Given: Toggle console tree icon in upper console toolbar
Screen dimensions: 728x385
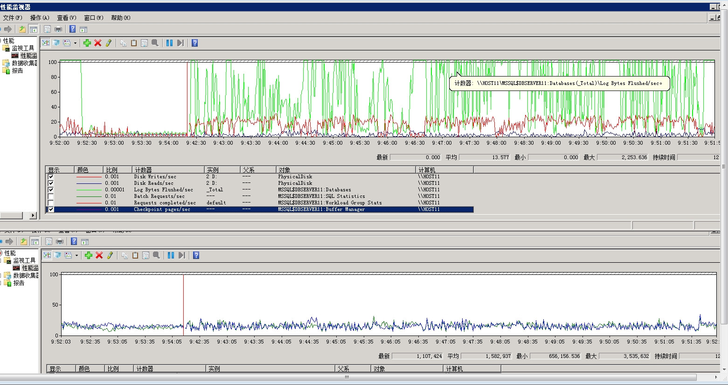Looking at the screenshot, I should (x=34, y=29).
